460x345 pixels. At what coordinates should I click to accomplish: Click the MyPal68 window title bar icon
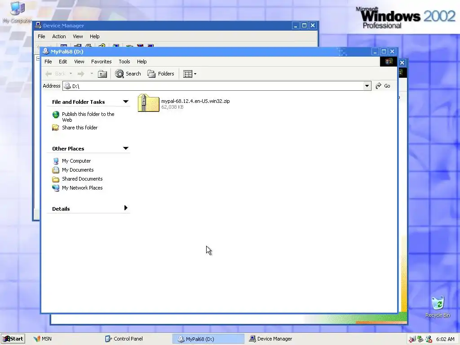(x=46, y=51)
